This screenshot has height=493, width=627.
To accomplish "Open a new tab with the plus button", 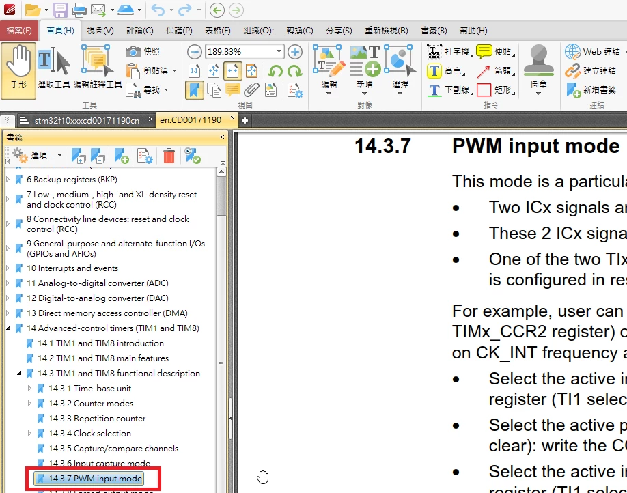I will point(245,120).
